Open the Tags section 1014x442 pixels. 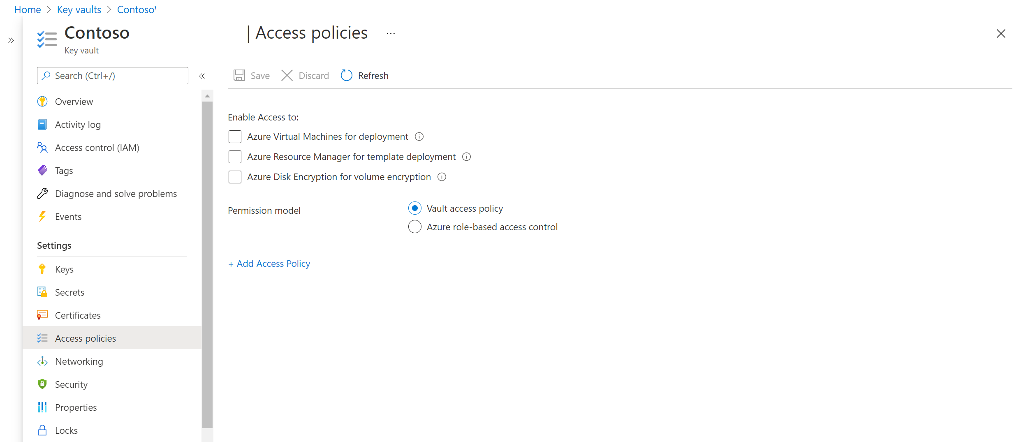pyautogui.click(x=63, y=170)
